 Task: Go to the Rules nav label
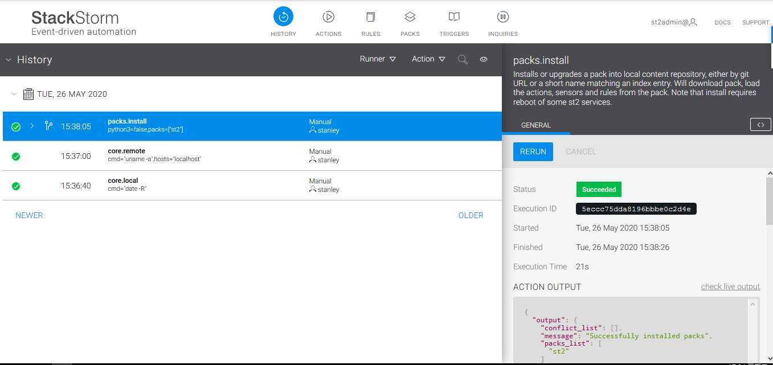[x=371, y=34]
